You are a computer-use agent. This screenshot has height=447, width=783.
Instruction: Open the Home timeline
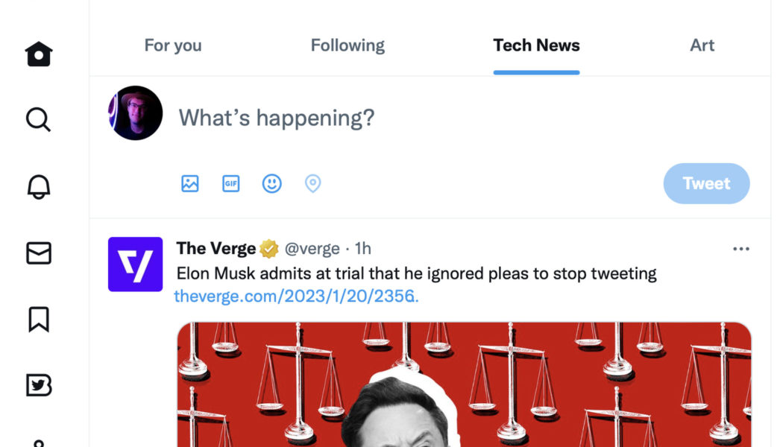tap(38, 54)
